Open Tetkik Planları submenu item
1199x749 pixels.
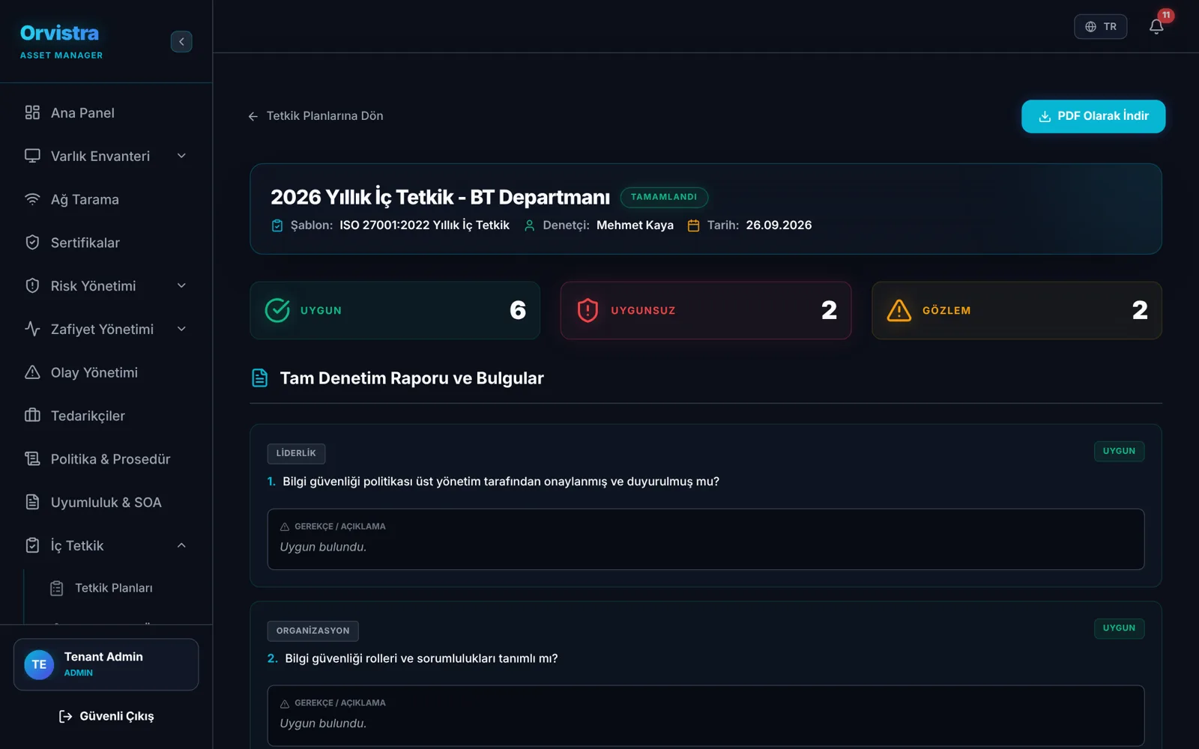pos(112,589)
